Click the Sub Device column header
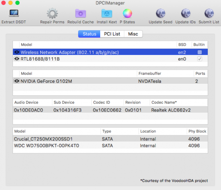 click(64, 102)
